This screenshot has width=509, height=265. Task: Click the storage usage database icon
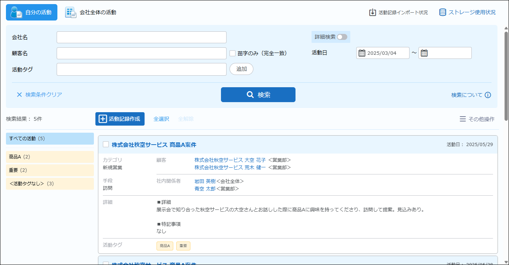pos(443,12)
